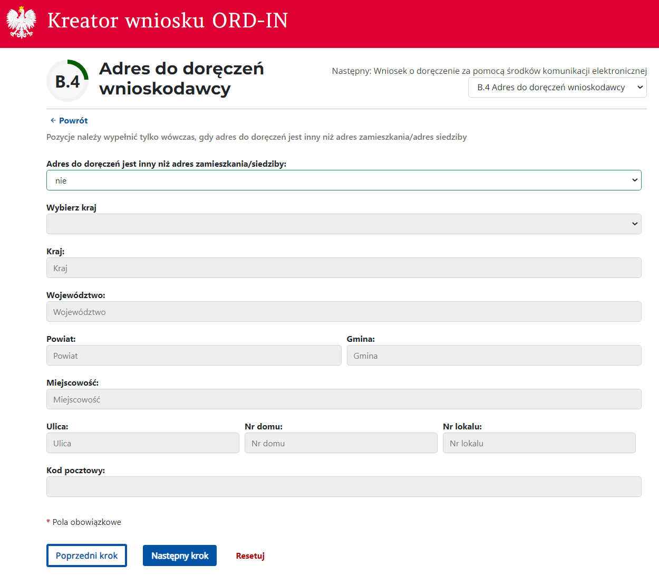The height and width of the screenshot is (575, 659).
Task: Click the Miejscowość input field
Action: tap(343, 399)
